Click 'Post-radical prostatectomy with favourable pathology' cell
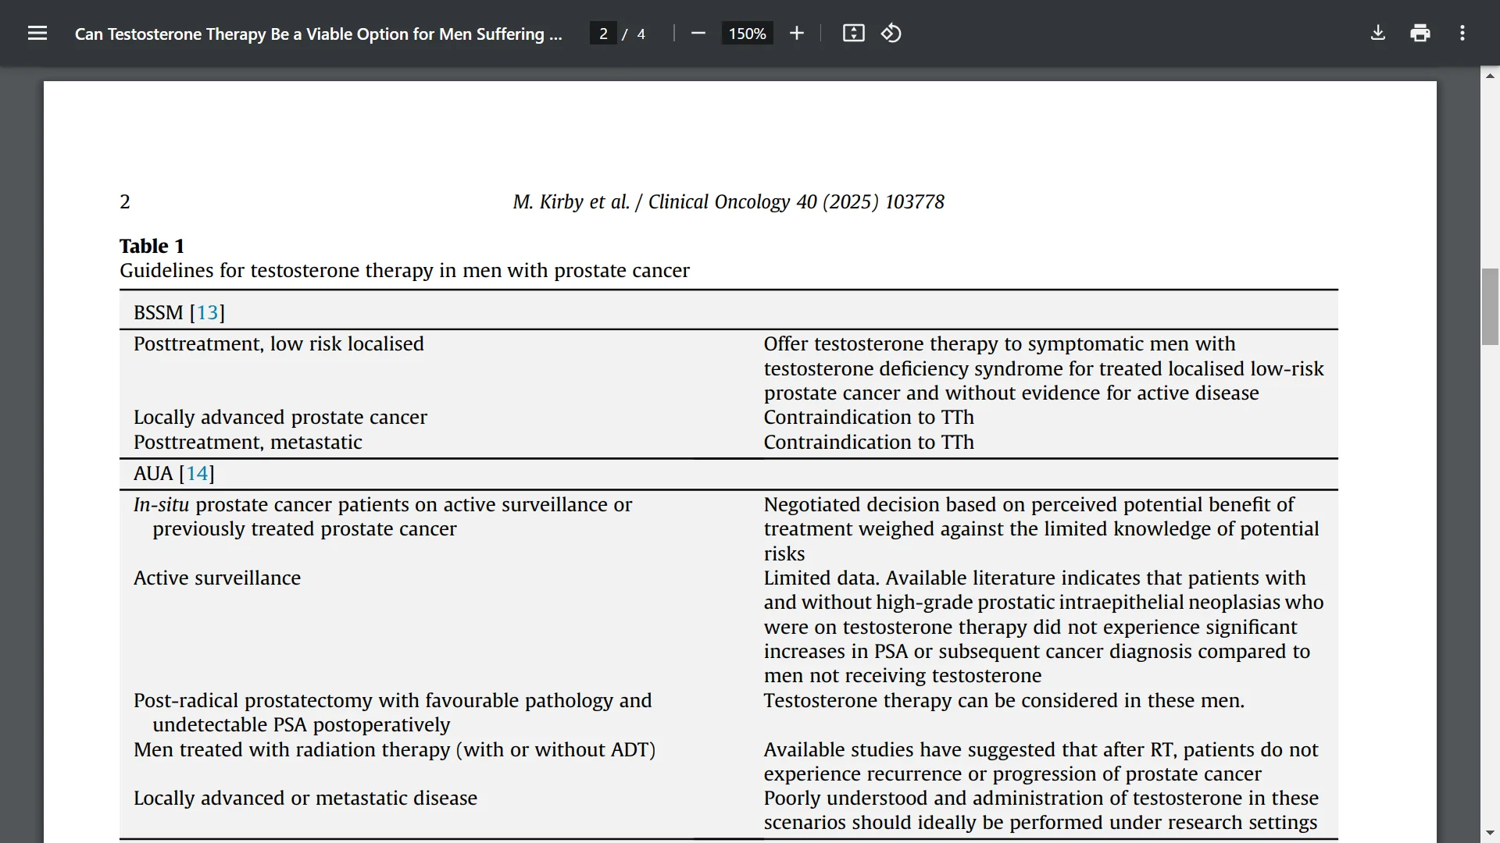This screenshot has height=843, width=1500. [392, 713]
